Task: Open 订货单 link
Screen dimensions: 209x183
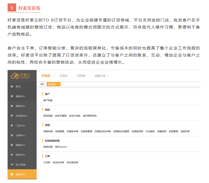Action: [47, 162]
